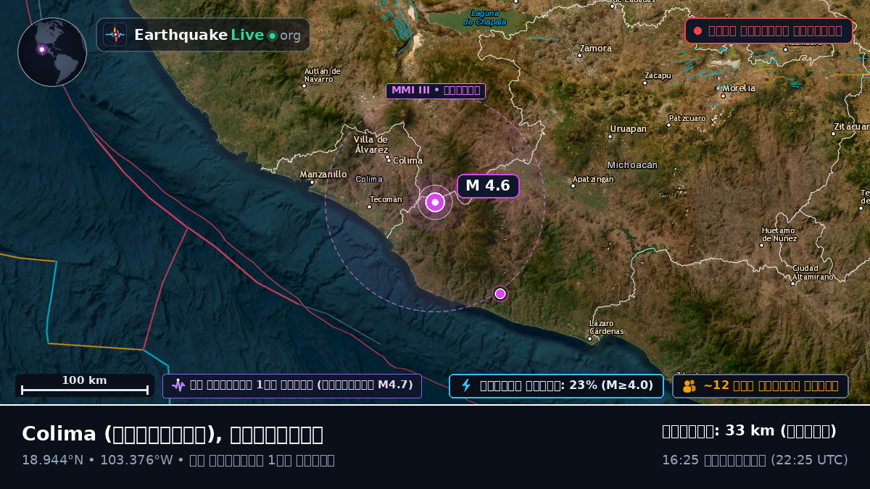Select the Morelia city marker
Viewport: 870px width, 489px height.
coord(719,88)
